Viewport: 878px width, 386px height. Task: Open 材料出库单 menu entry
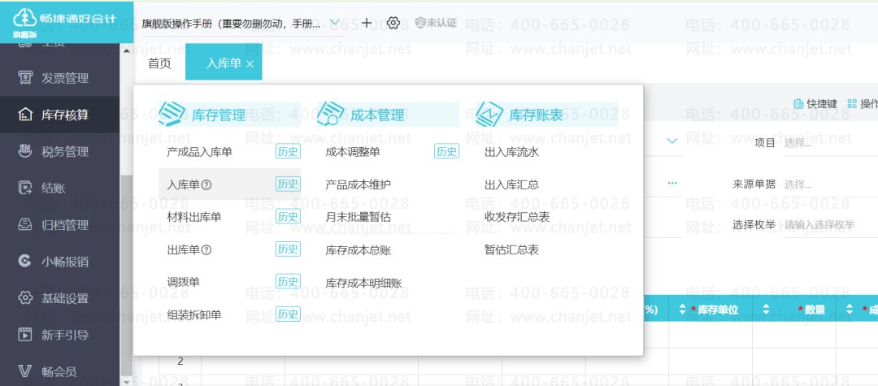(193, 217)
